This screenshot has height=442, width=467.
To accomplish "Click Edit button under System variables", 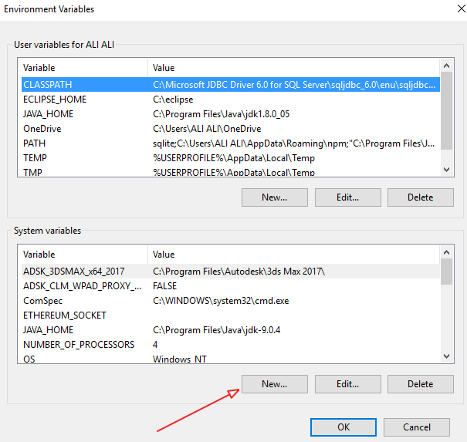I will (x=347, y=383).
